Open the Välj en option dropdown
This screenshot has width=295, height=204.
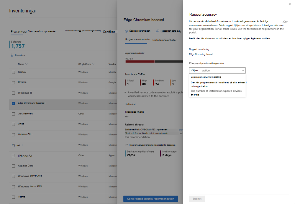click(x=217, y=70)
